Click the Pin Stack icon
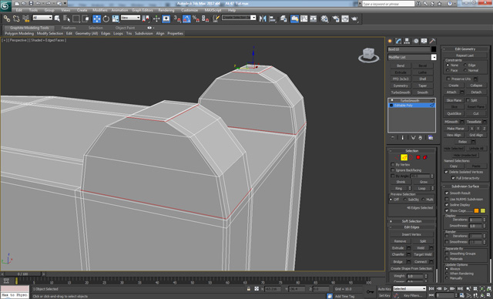The image size is (493, 299). point(393,138)
